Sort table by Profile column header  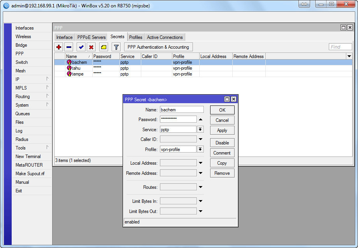pyautogui.click(x=186, y=56)
